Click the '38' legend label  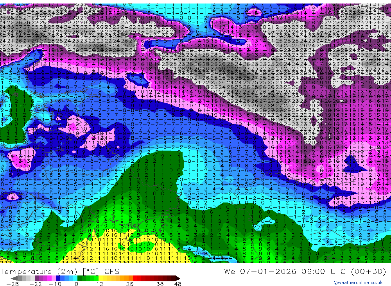[x=160, y=284]
